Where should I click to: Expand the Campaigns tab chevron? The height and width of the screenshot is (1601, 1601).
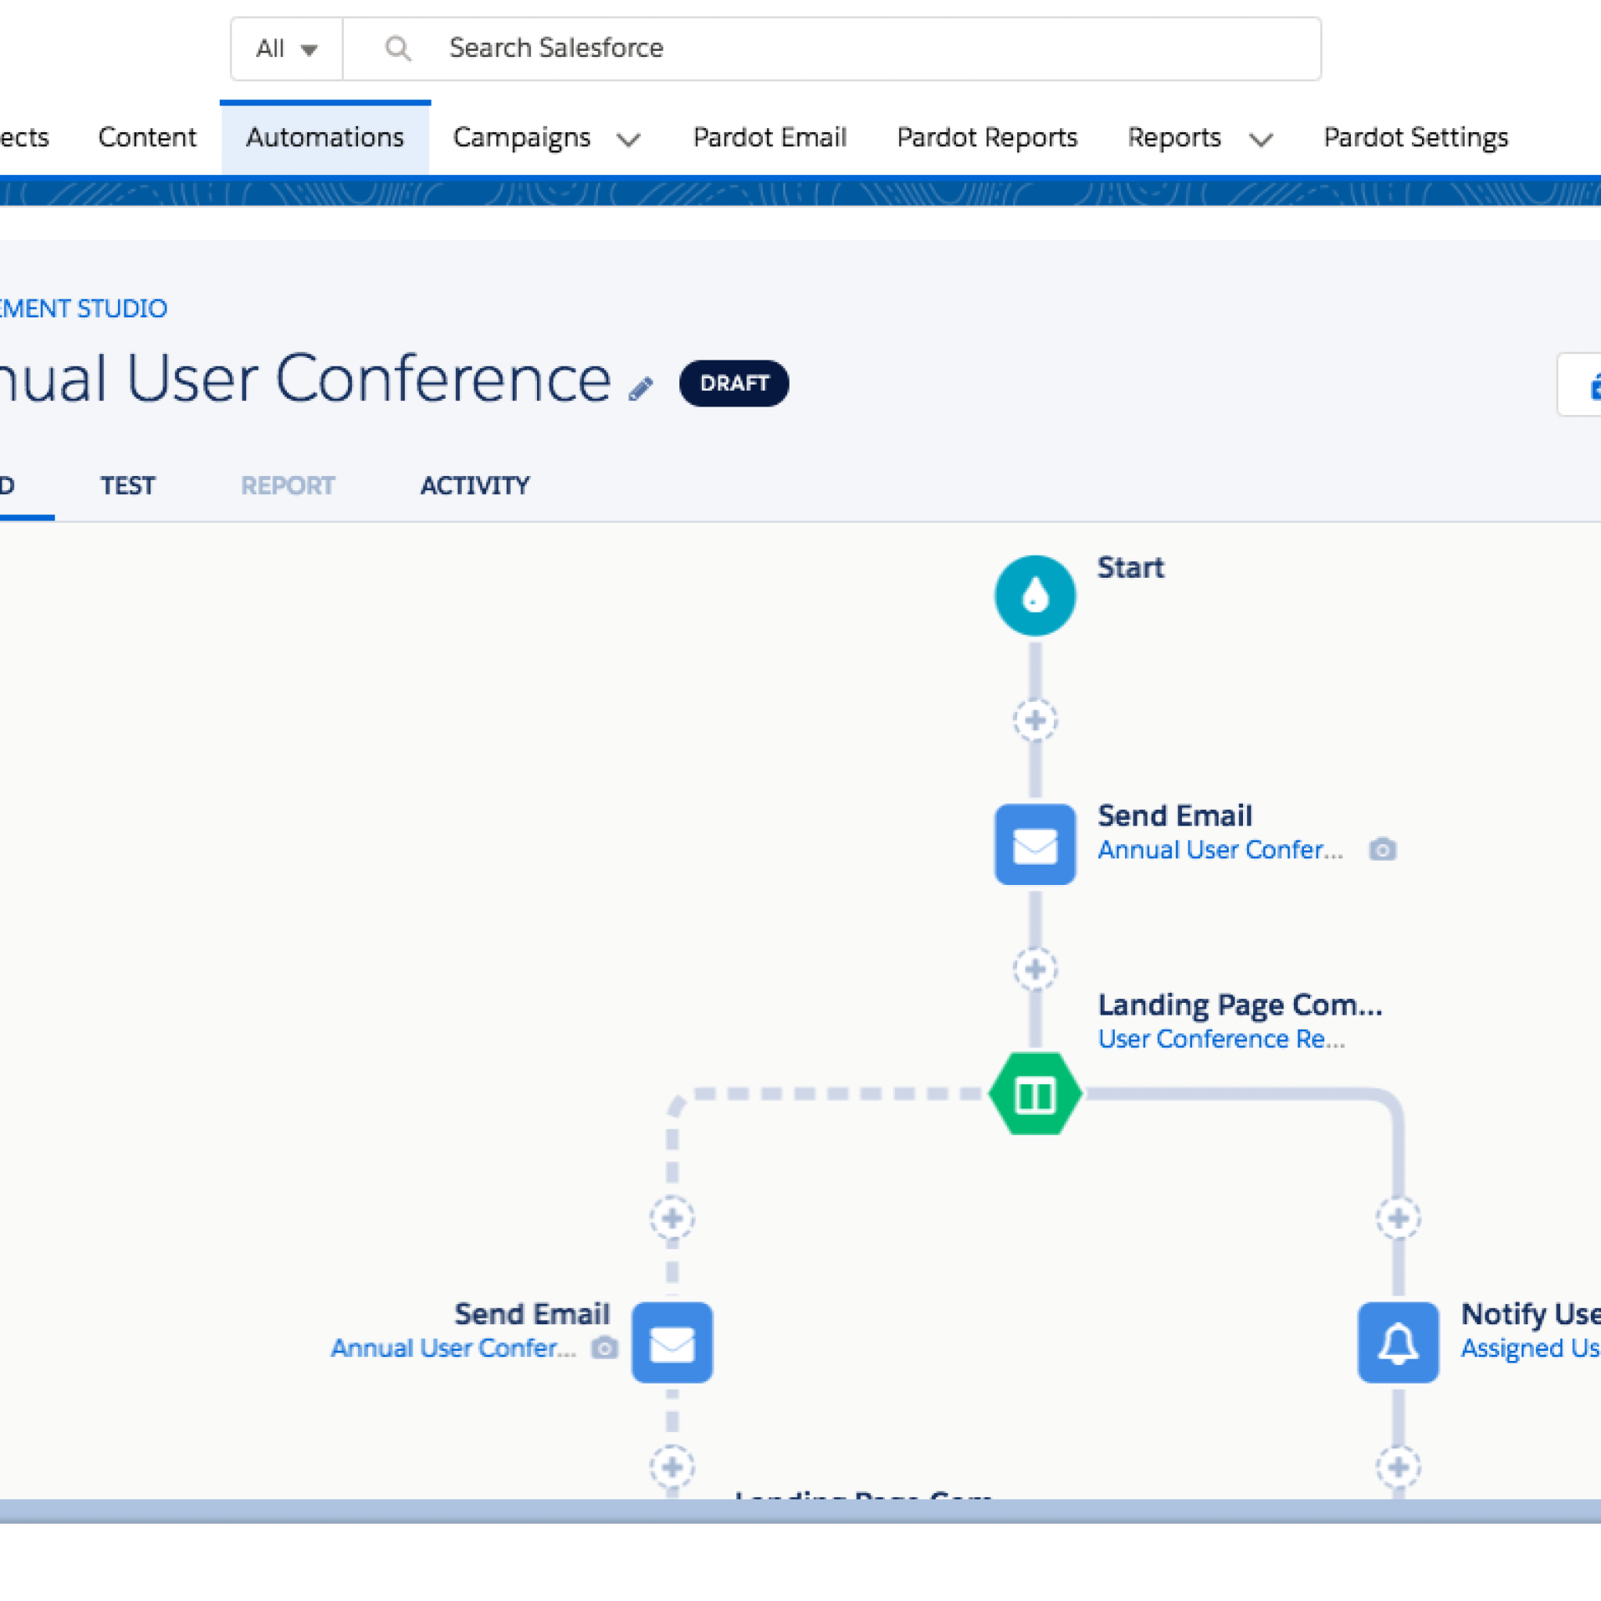click(629, 139)
